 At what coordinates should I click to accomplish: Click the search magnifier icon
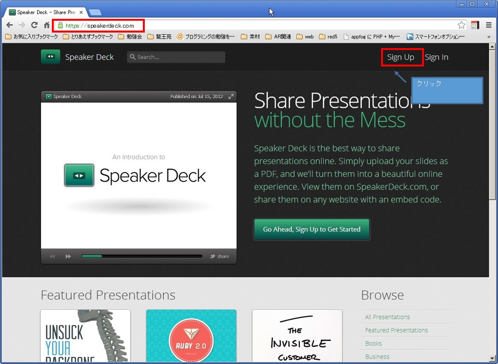click(x=133, y=57)
